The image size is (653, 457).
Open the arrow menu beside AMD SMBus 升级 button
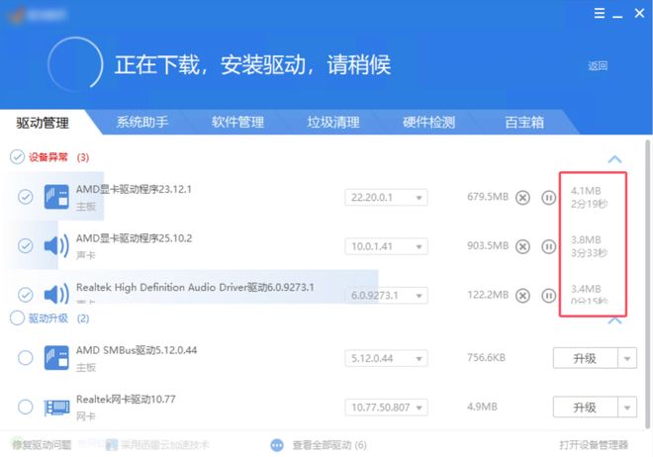627,358
